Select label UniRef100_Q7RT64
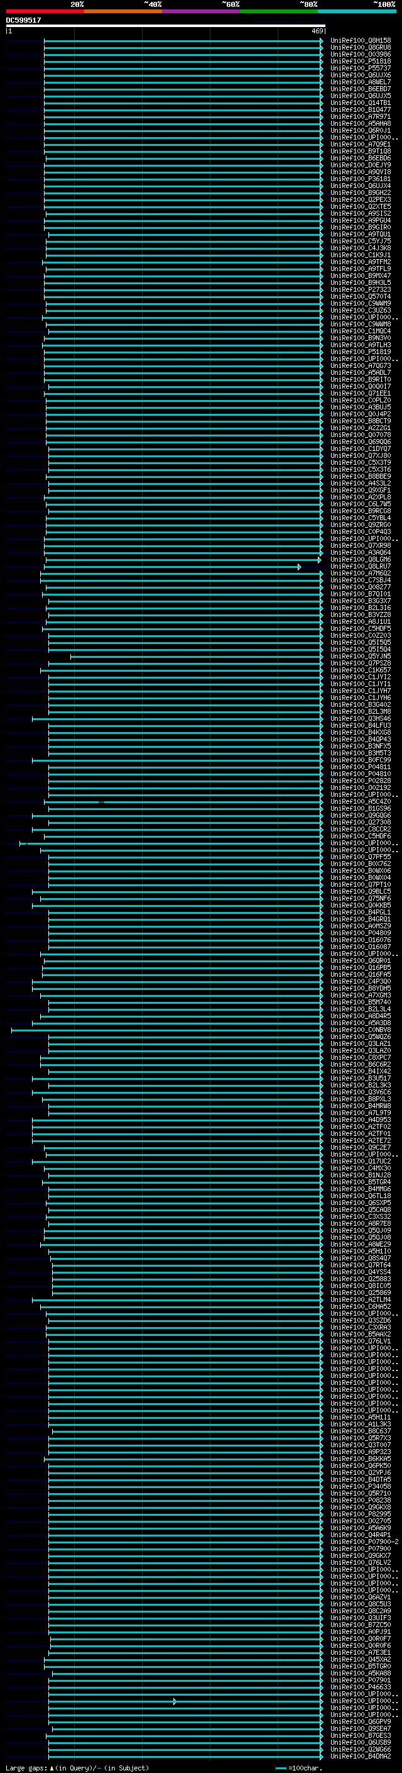The height and width of the screenshot is (1773, 402). (360, 1265)
